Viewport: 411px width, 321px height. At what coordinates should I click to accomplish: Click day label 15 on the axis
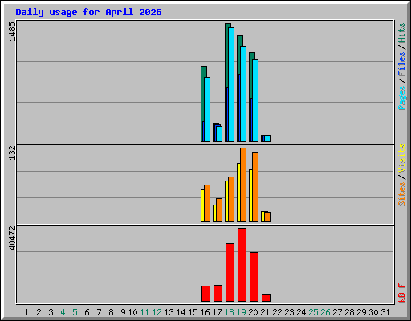(193, 312)
